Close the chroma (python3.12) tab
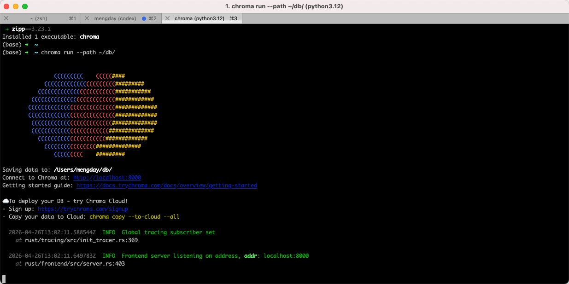 click(x=167, y=18)
